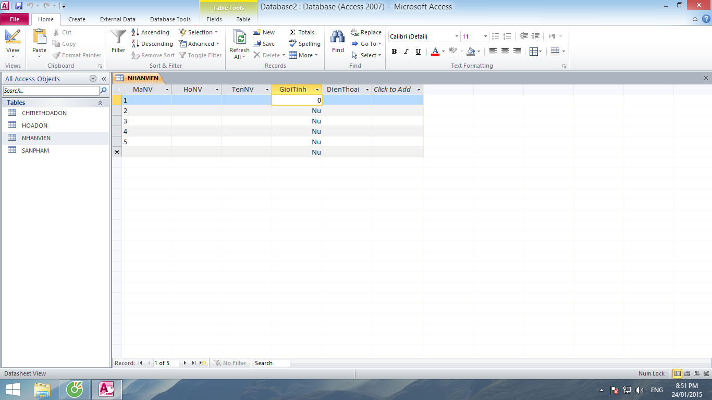Viewport: 712px width, 400px height.
Task: Toggle Italic formatting
Action: point(406,52)
